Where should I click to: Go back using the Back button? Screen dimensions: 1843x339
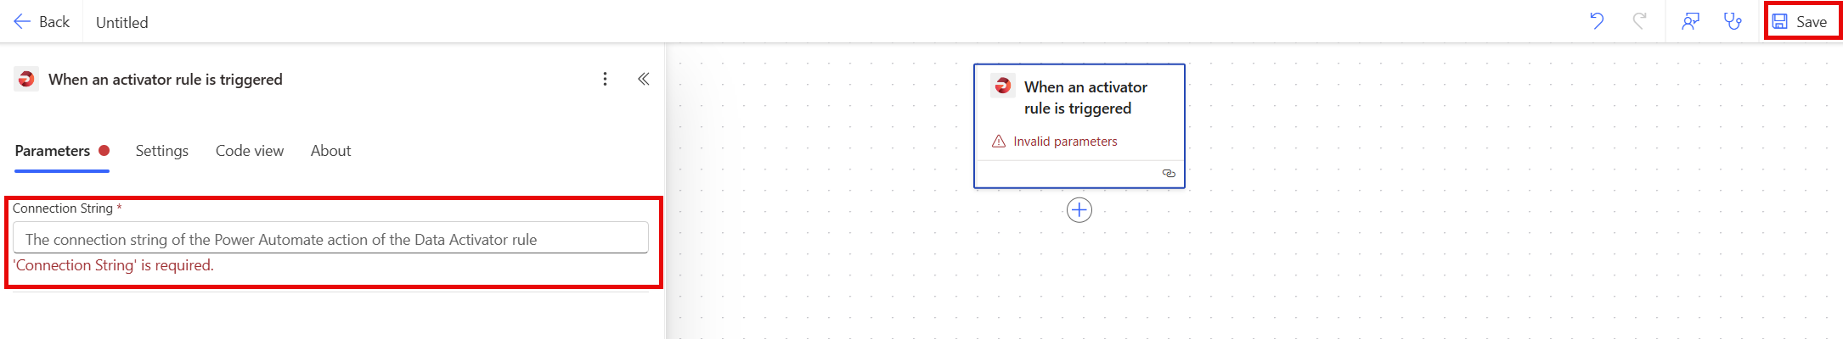(x=42, y=22)
